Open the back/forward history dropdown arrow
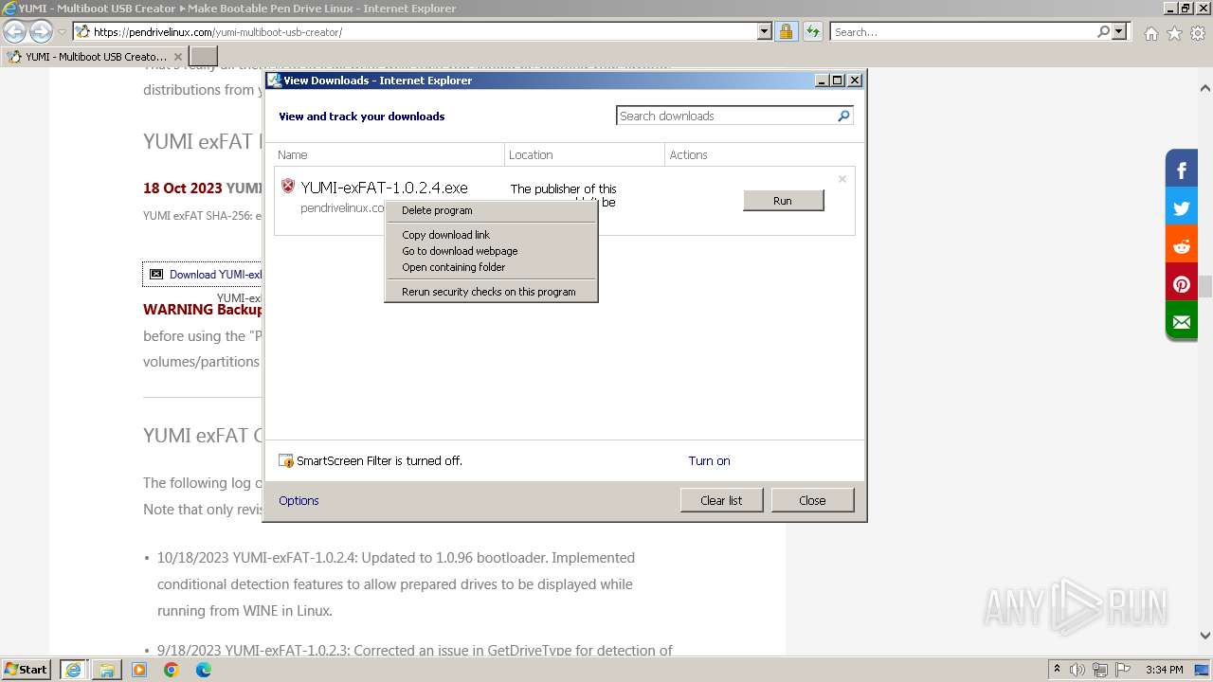The height and width of the screenshot is (682, 1213). (62, 32)
